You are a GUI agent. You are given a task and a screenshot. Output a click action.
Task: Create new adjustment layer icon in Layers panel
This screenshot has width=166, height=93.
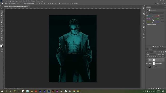(156, 88)
